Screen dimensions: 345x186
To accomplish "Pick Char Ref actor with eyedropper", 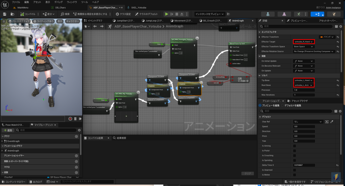I will pyautogui.click(x=331, y=122).
